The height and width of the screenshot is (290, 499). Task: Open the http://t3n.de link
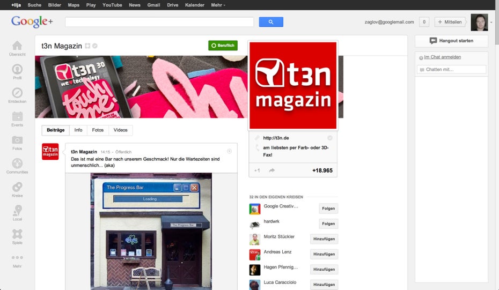coord(276,138)
